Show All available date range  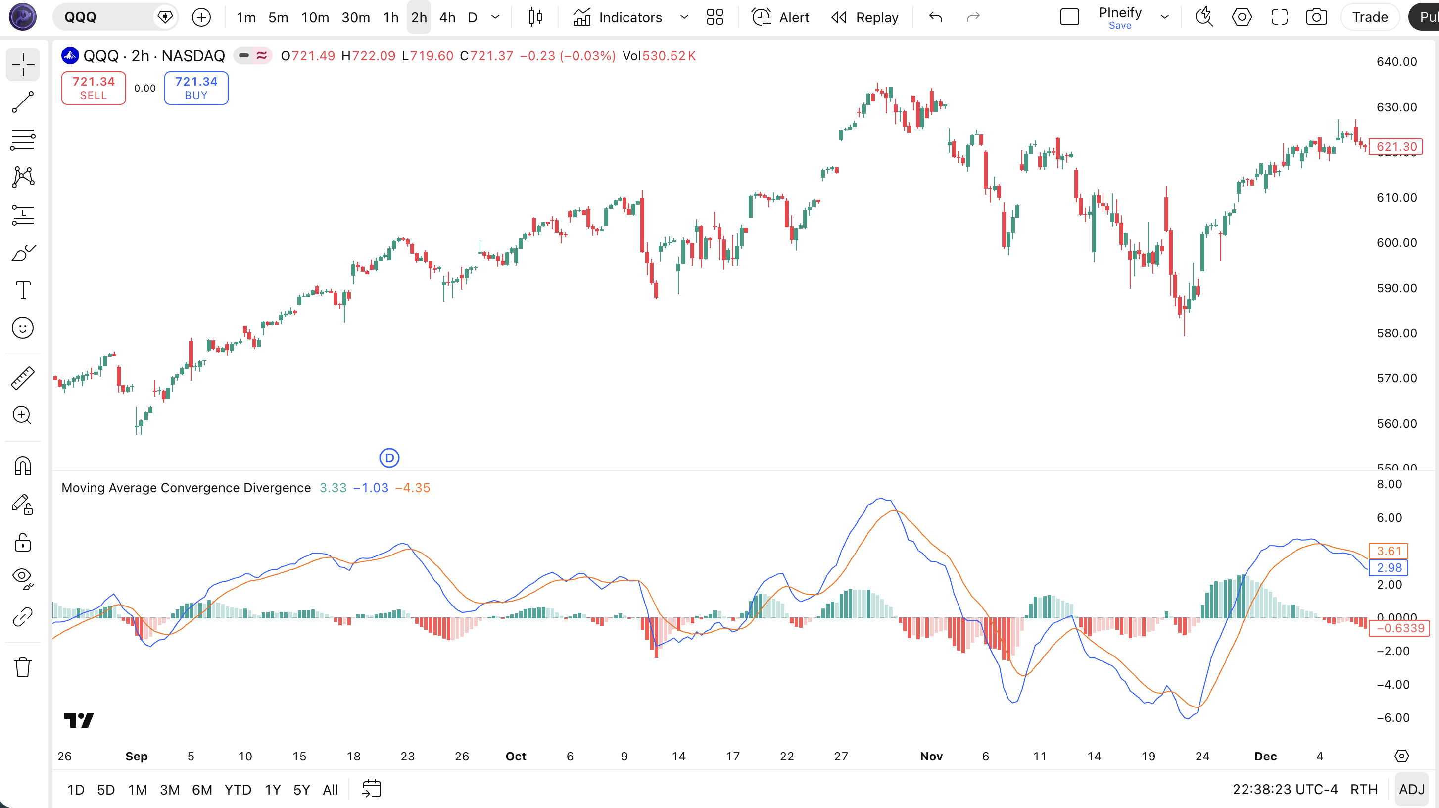click(x=331, y=790)
